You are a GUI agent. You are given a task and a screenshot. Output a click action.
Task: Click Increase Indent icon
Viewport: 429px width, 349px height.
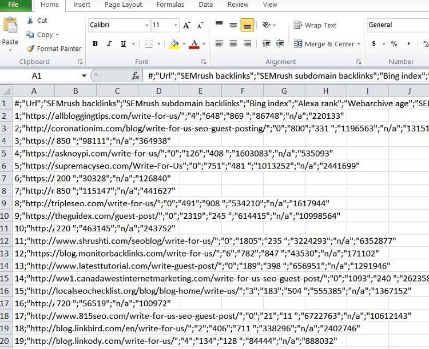[x=280, y=44]
